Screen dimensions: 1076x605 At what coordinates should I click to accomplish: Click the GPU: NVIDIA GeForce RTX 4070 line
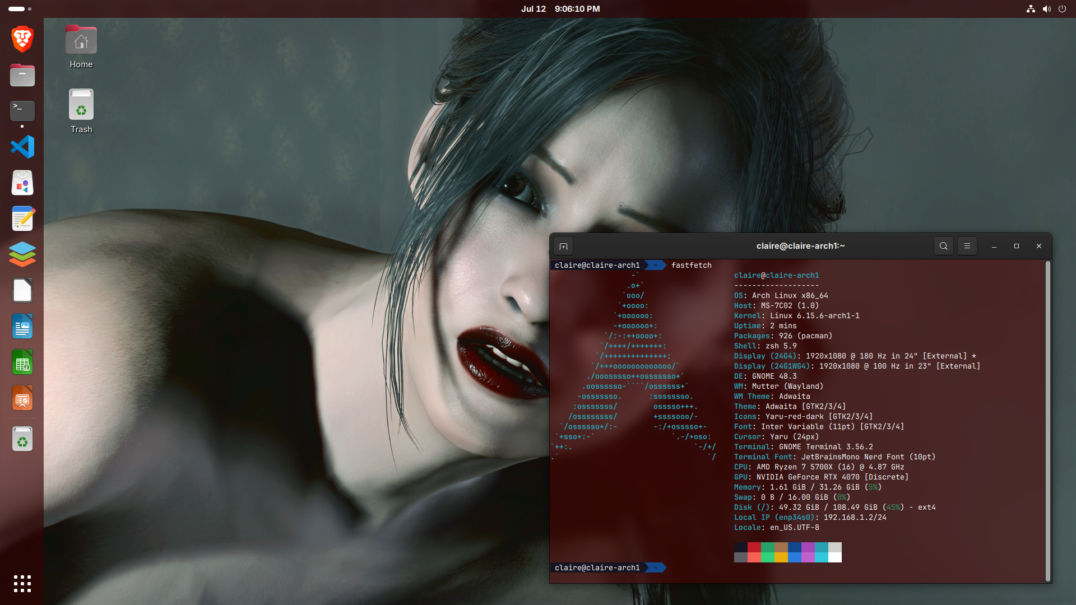click(822, 477)
